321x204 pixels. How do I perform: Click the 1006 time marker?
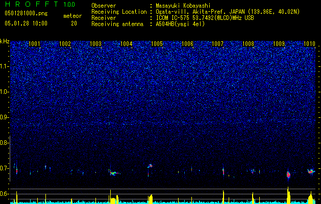point(187,44)
